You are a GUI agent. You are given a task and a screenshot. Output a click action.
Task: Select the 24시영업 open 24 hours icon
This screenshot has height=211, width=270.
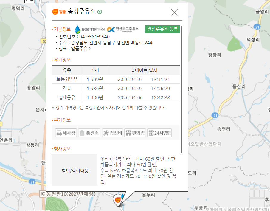tap(159, 133)
